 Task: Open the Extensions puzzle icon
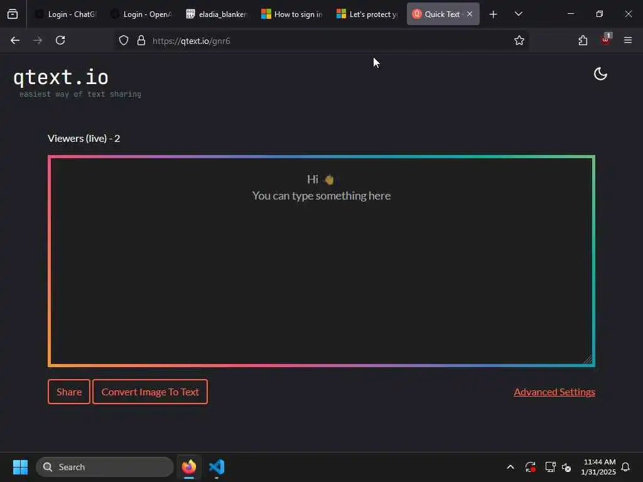tap(583, 40)
